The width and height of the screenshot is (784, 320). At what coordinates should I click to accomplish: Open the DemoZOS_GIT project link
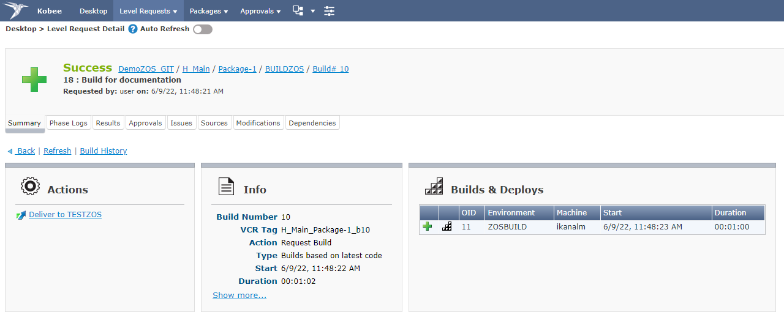point(146,69)
